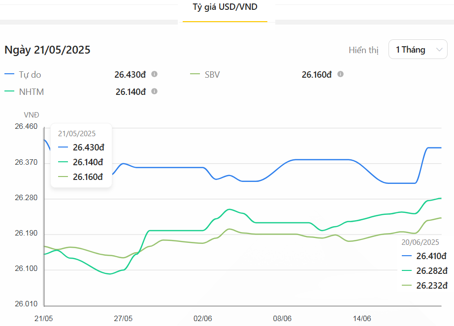Click the info icon beside SBV rate

pyautogui.click(x=340, y=74)
